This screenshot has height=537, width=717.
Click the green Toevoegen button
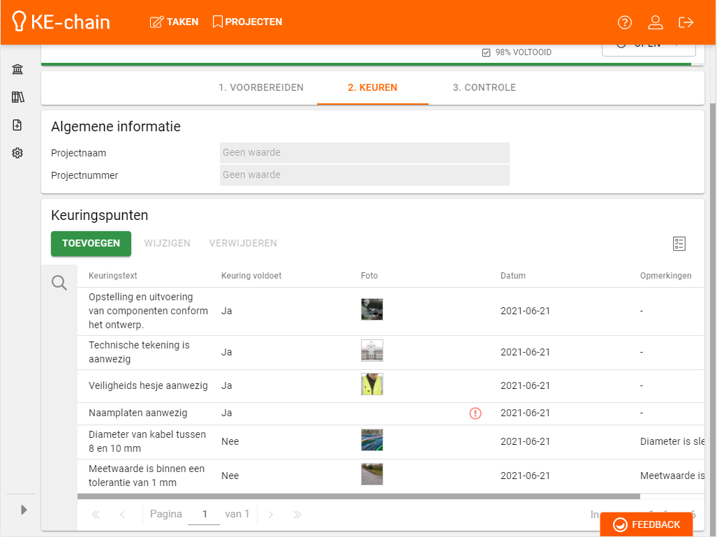91,244
